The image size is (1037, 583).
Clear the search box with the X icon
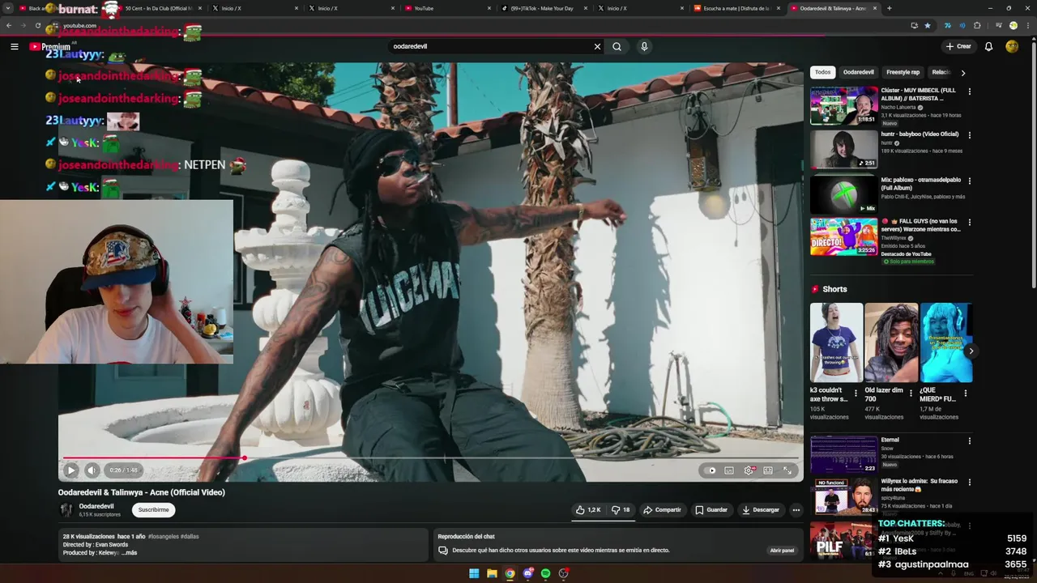[x=597, y=46]
